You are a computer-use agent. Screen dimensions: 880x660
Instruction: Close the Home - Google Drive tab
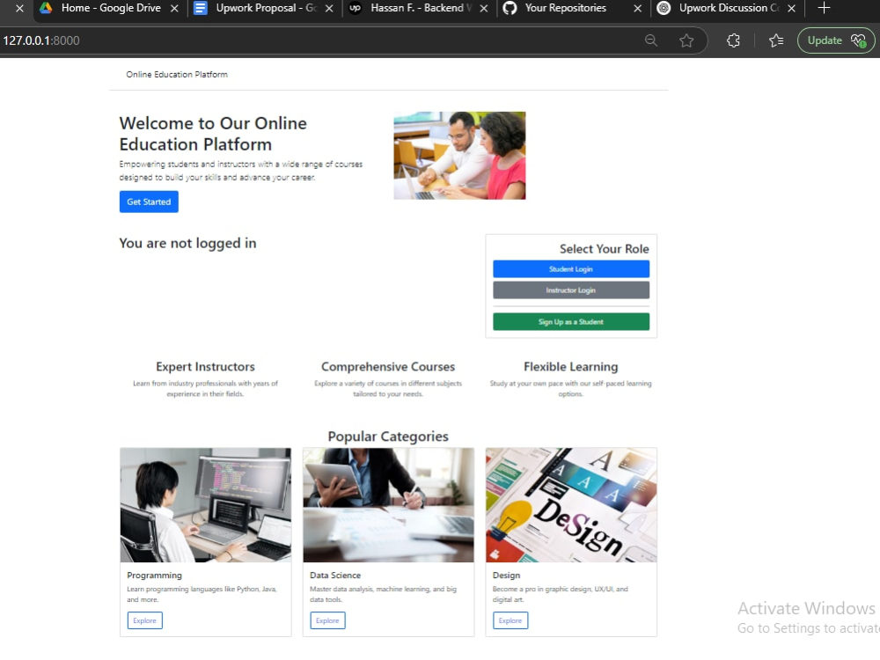click(x=174, y=9)
